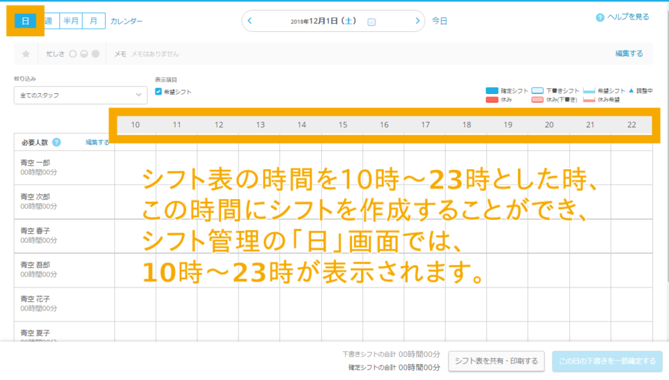Open the カレンダー link
Screen dimensions: 669x380
pyautogui.click(x=126, y=22)
